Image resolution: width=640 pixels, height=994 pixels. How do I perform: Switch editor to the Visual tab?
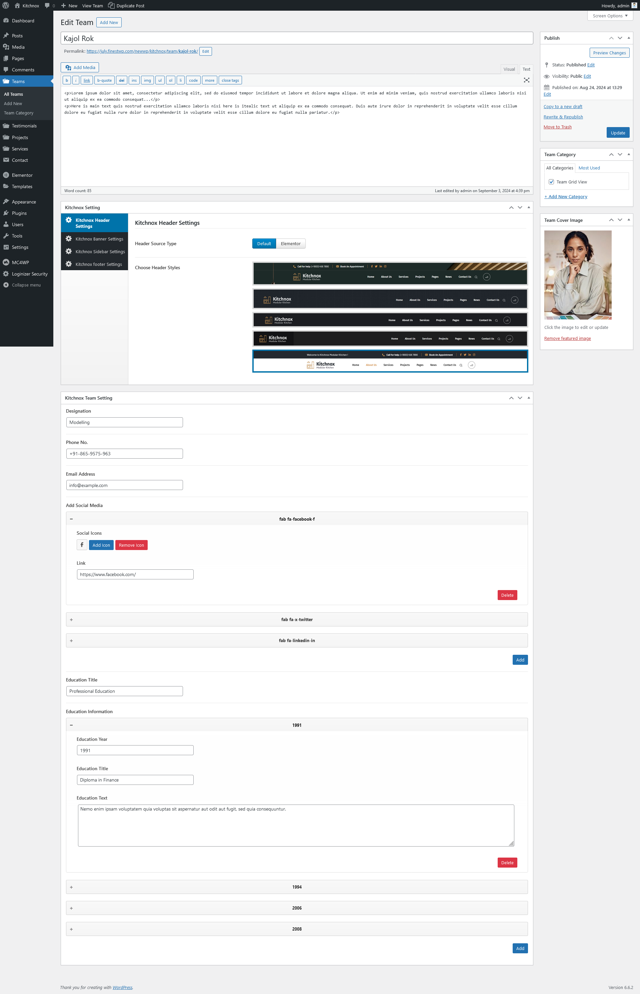(509, 69)
